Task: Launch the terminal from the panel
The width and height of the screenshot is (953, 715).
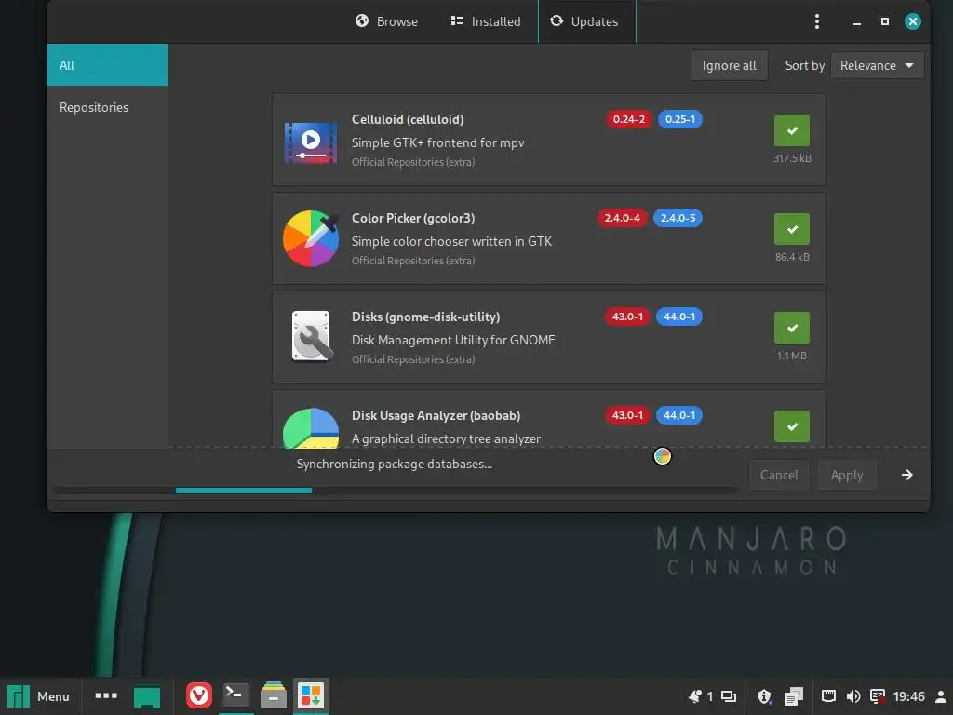Action: point(235,695)
